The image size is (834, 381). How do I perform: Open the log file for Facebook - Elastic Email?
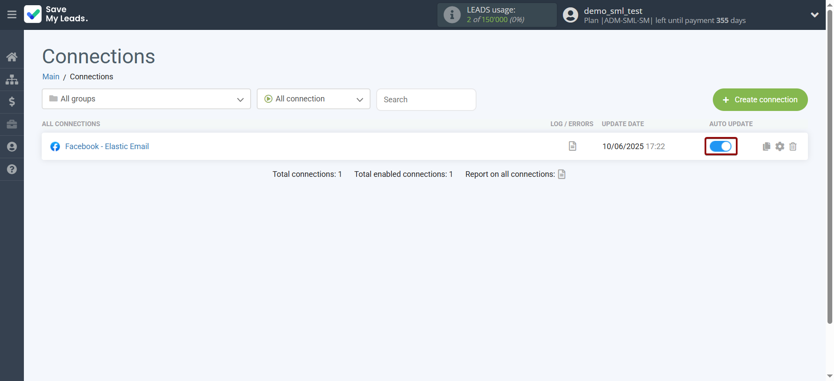tap(573, 146)
